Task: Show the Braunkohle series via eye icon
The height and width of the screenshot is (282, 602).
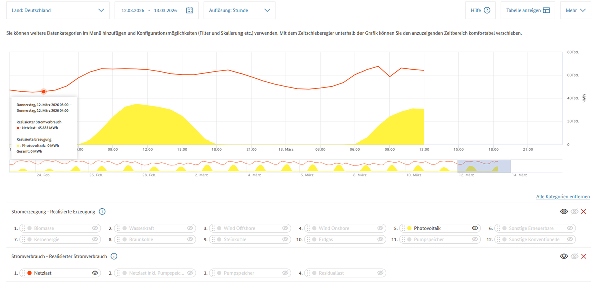Action: click(x=190, y=239)
